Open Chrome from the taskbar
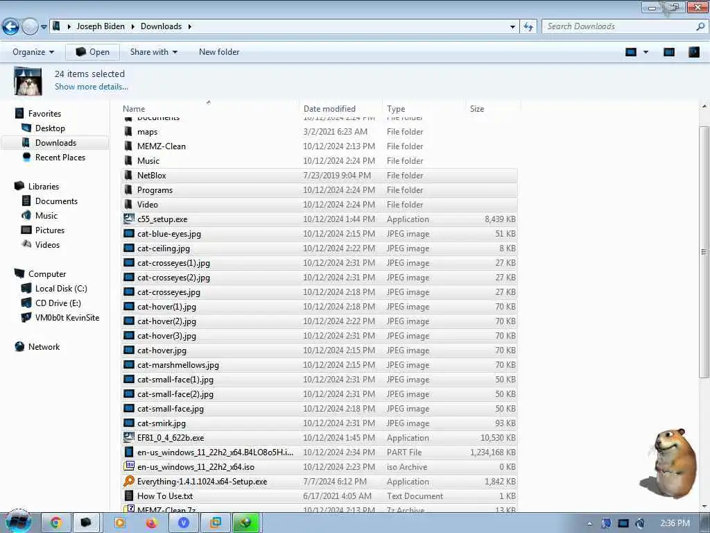Screen dimensions: 710x533 tap(56, 523)
